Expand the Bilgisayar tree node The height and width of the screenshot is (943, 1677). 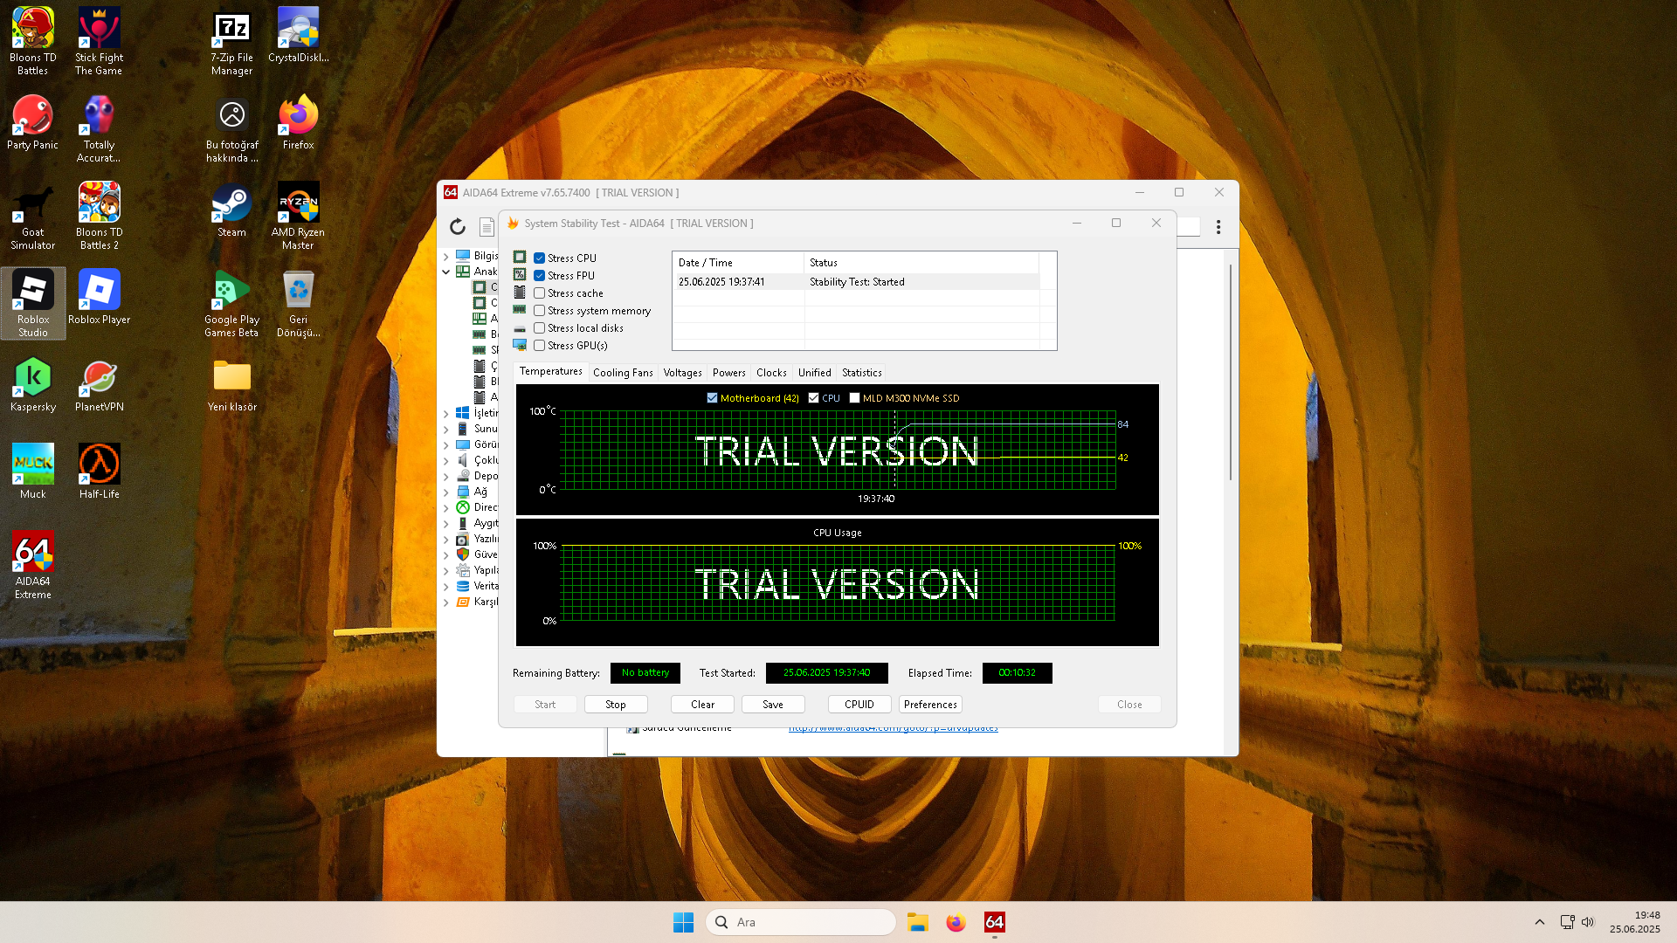point(446,256)
